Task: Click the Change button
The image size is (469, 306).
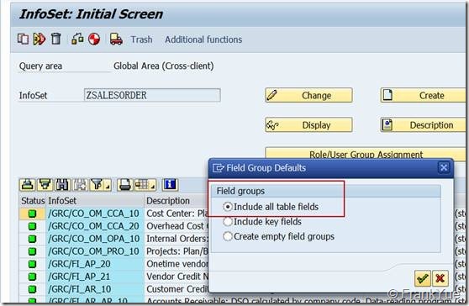Action: tap(308, 96)
